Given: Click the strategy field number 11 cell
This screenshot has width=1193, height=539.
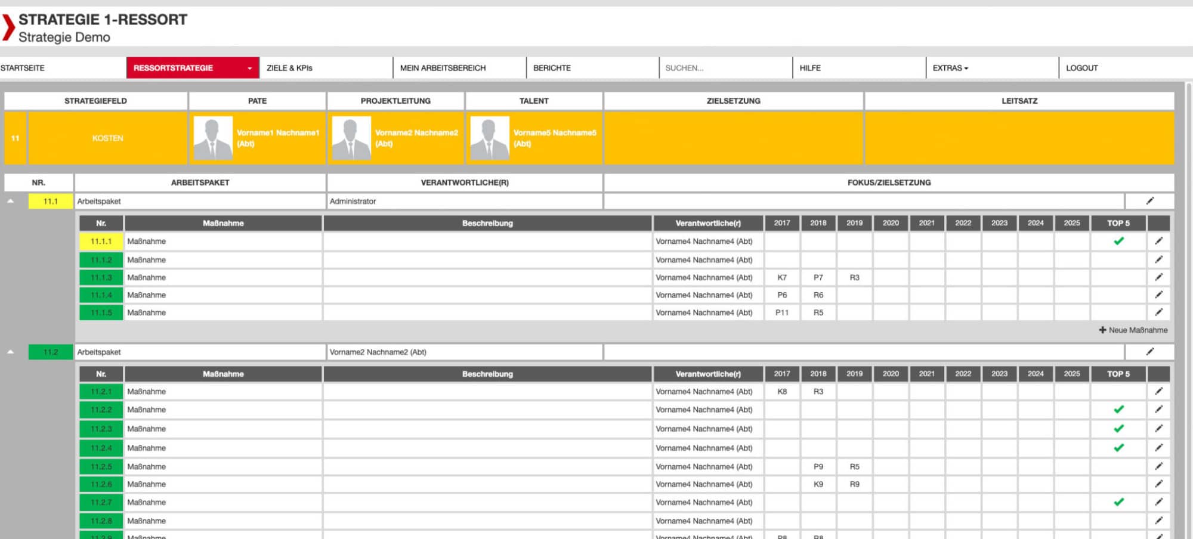Looking at the screenshot, I should 15,138.
